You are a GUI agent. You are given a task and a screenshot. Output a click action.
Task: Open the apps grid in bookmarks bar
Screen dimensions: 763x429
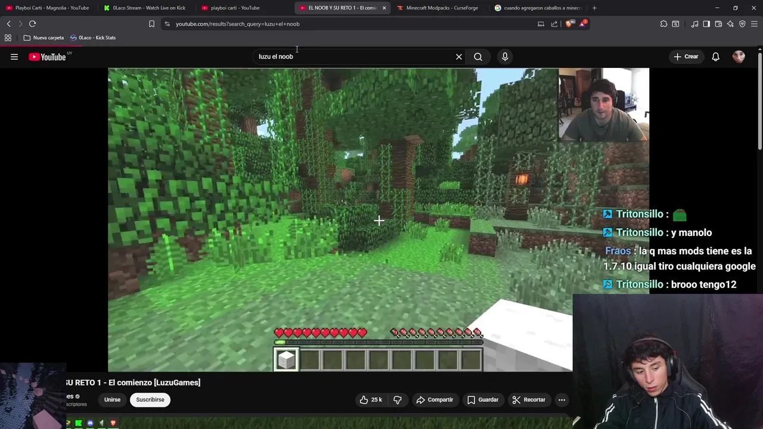pos(8,38)
